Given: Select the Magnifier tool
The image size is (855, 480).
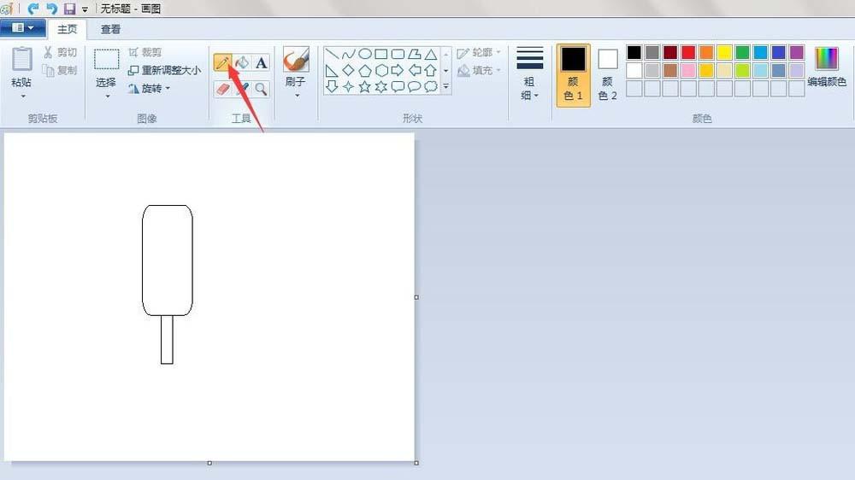Looking at the screenshot, I should (262, 88).
